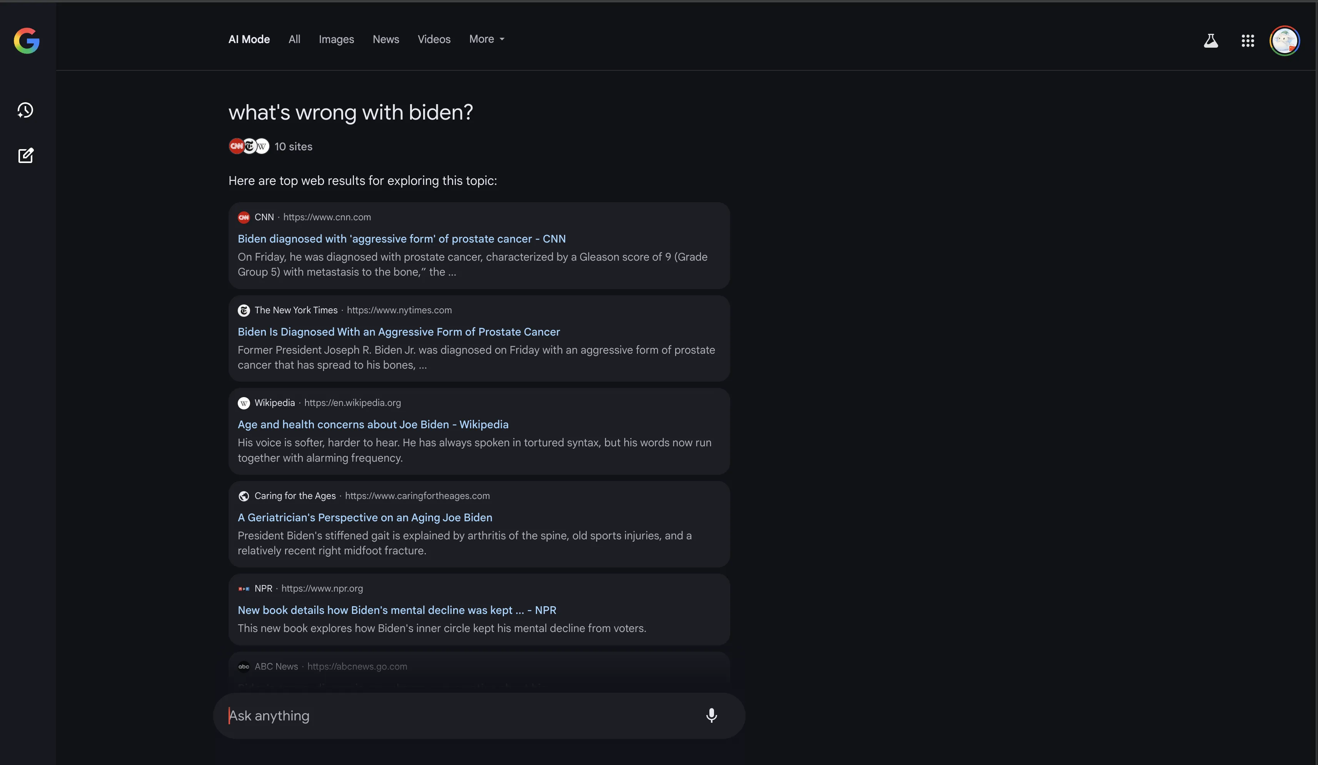Viewport: 1318px width, 765px height.
Task: Click the New York Times favicon
Action: coord(244,310)
